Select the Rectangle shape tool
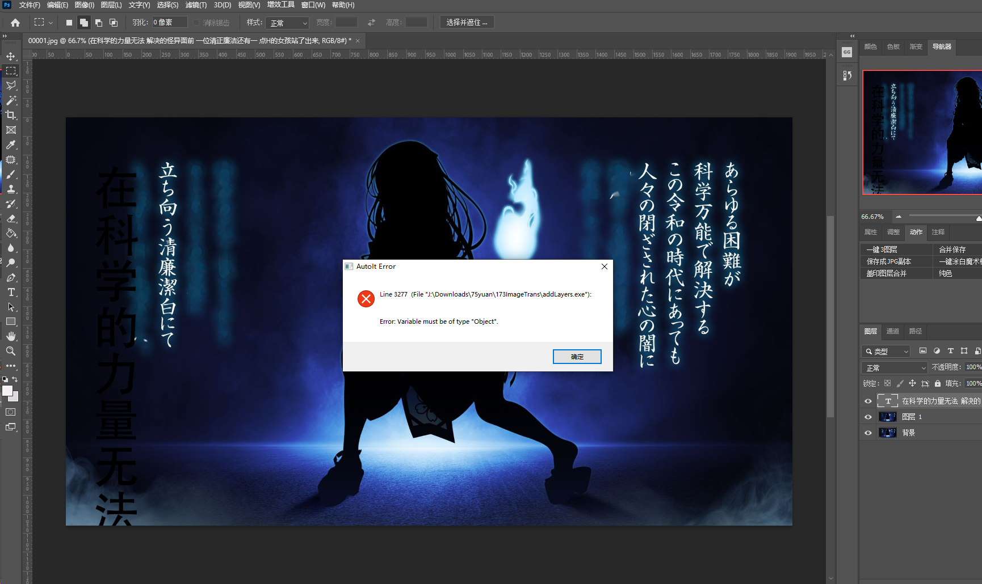 coord(11,321)
